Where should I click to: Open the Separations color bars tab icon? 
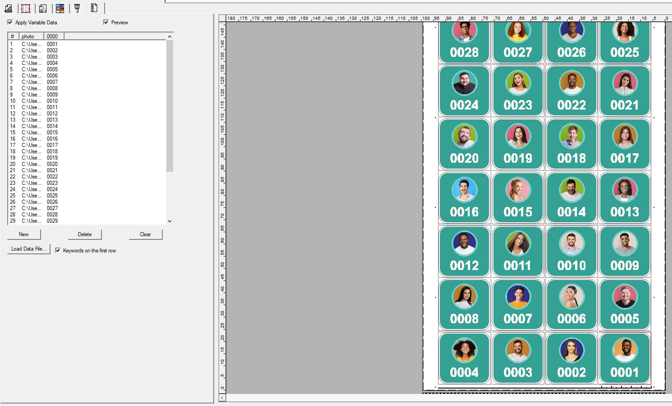tap(60, 8)
